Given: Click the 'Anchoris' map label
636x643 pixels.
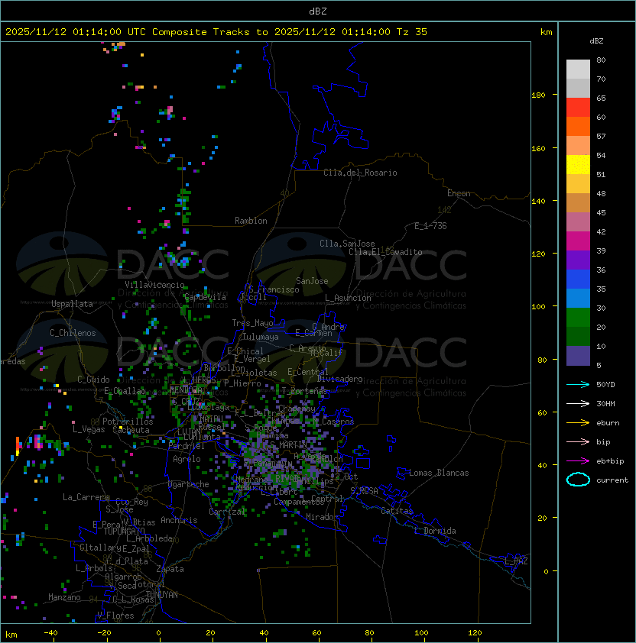Looking at the screenshot, I should coord(179,520).
